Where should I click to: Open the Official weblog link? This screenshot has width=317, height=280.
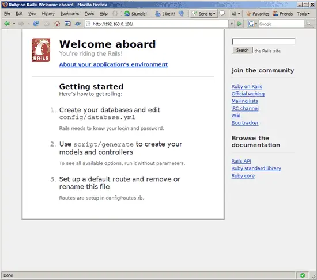tap(248, 94)
